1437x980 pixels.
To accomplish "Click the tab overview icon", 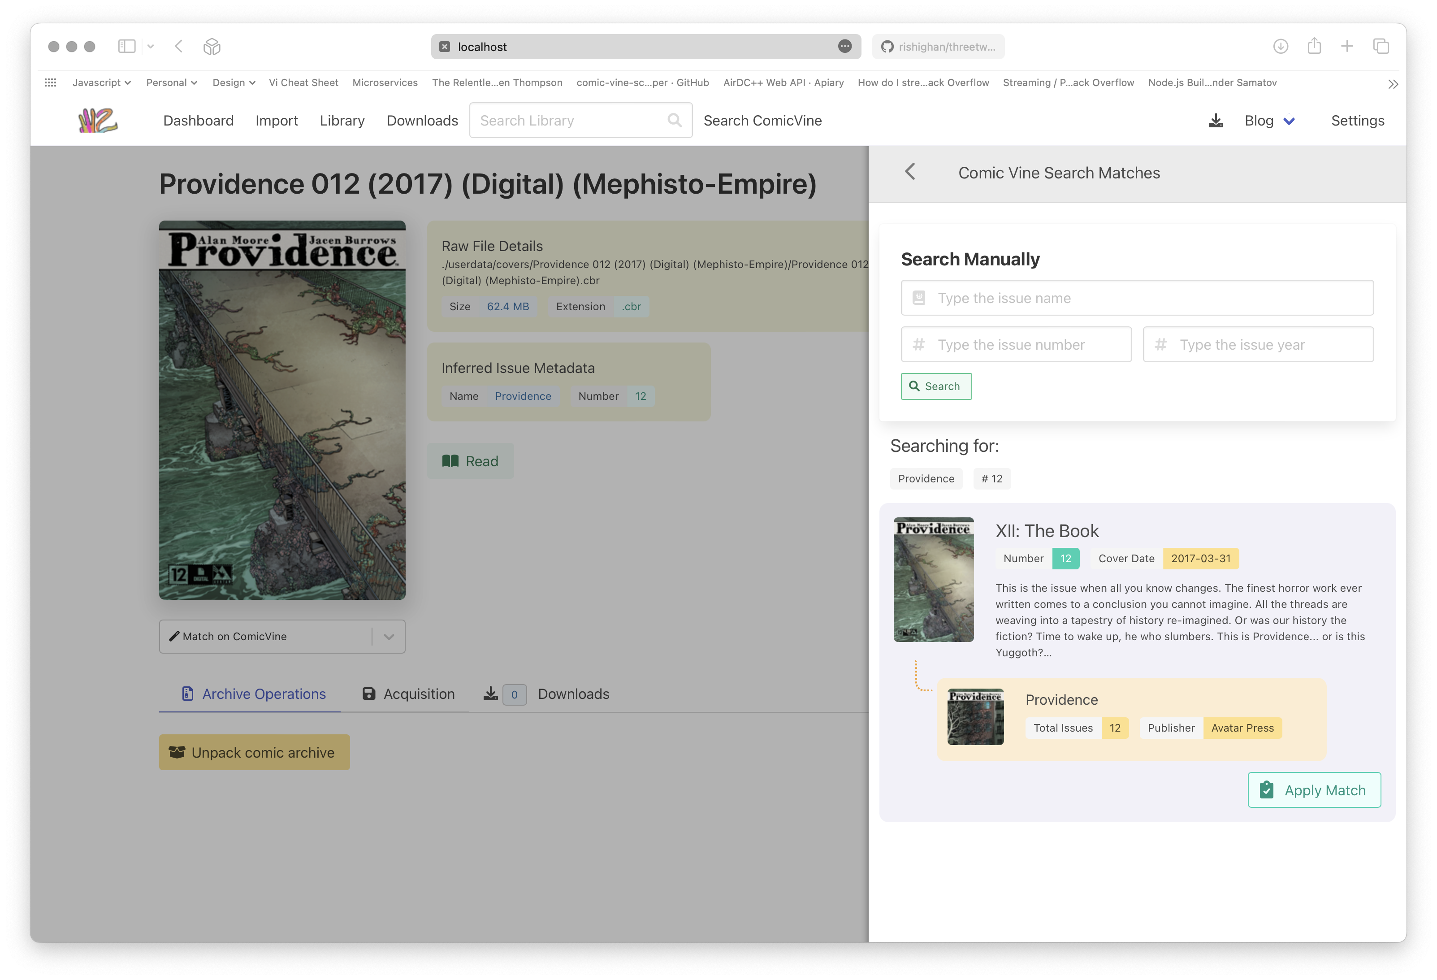I will pos(1381,46).
